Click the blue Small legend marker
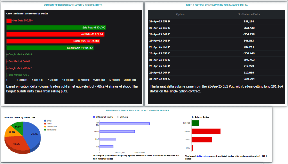This screenshot has height=164, width=288. tap(45, 121)
